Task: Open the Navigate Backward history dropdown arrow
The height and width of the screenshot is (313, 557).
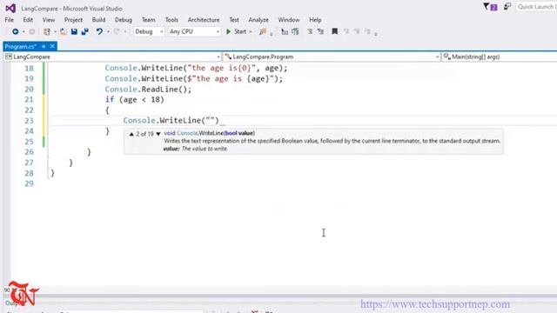Action: coord(23,31)
